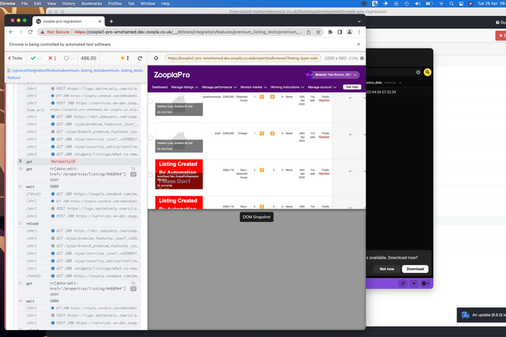Click the pin icon beside the get command
506x337 pixels.
tap(20, 161)
